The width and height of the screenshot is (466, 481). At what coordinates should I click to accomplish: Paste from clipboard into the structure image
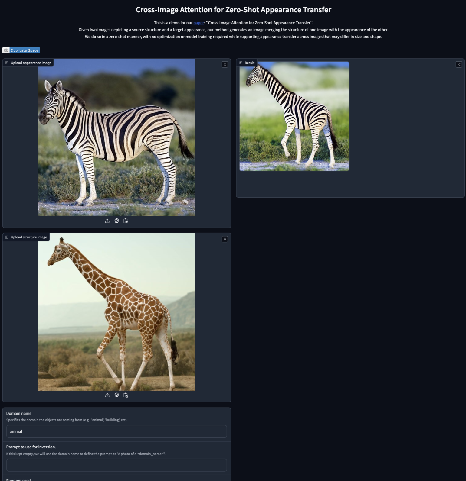pos(126,395)
